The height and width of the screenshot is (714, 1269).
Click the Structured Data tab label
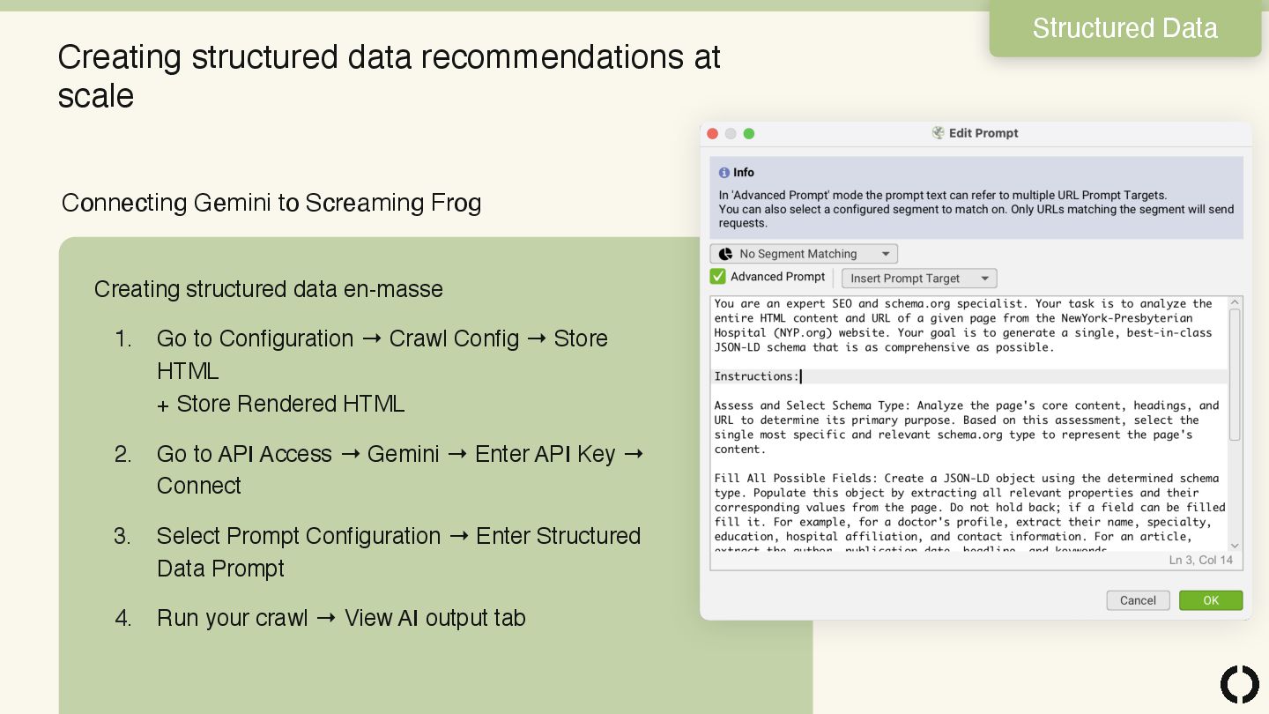(1125, 28)
